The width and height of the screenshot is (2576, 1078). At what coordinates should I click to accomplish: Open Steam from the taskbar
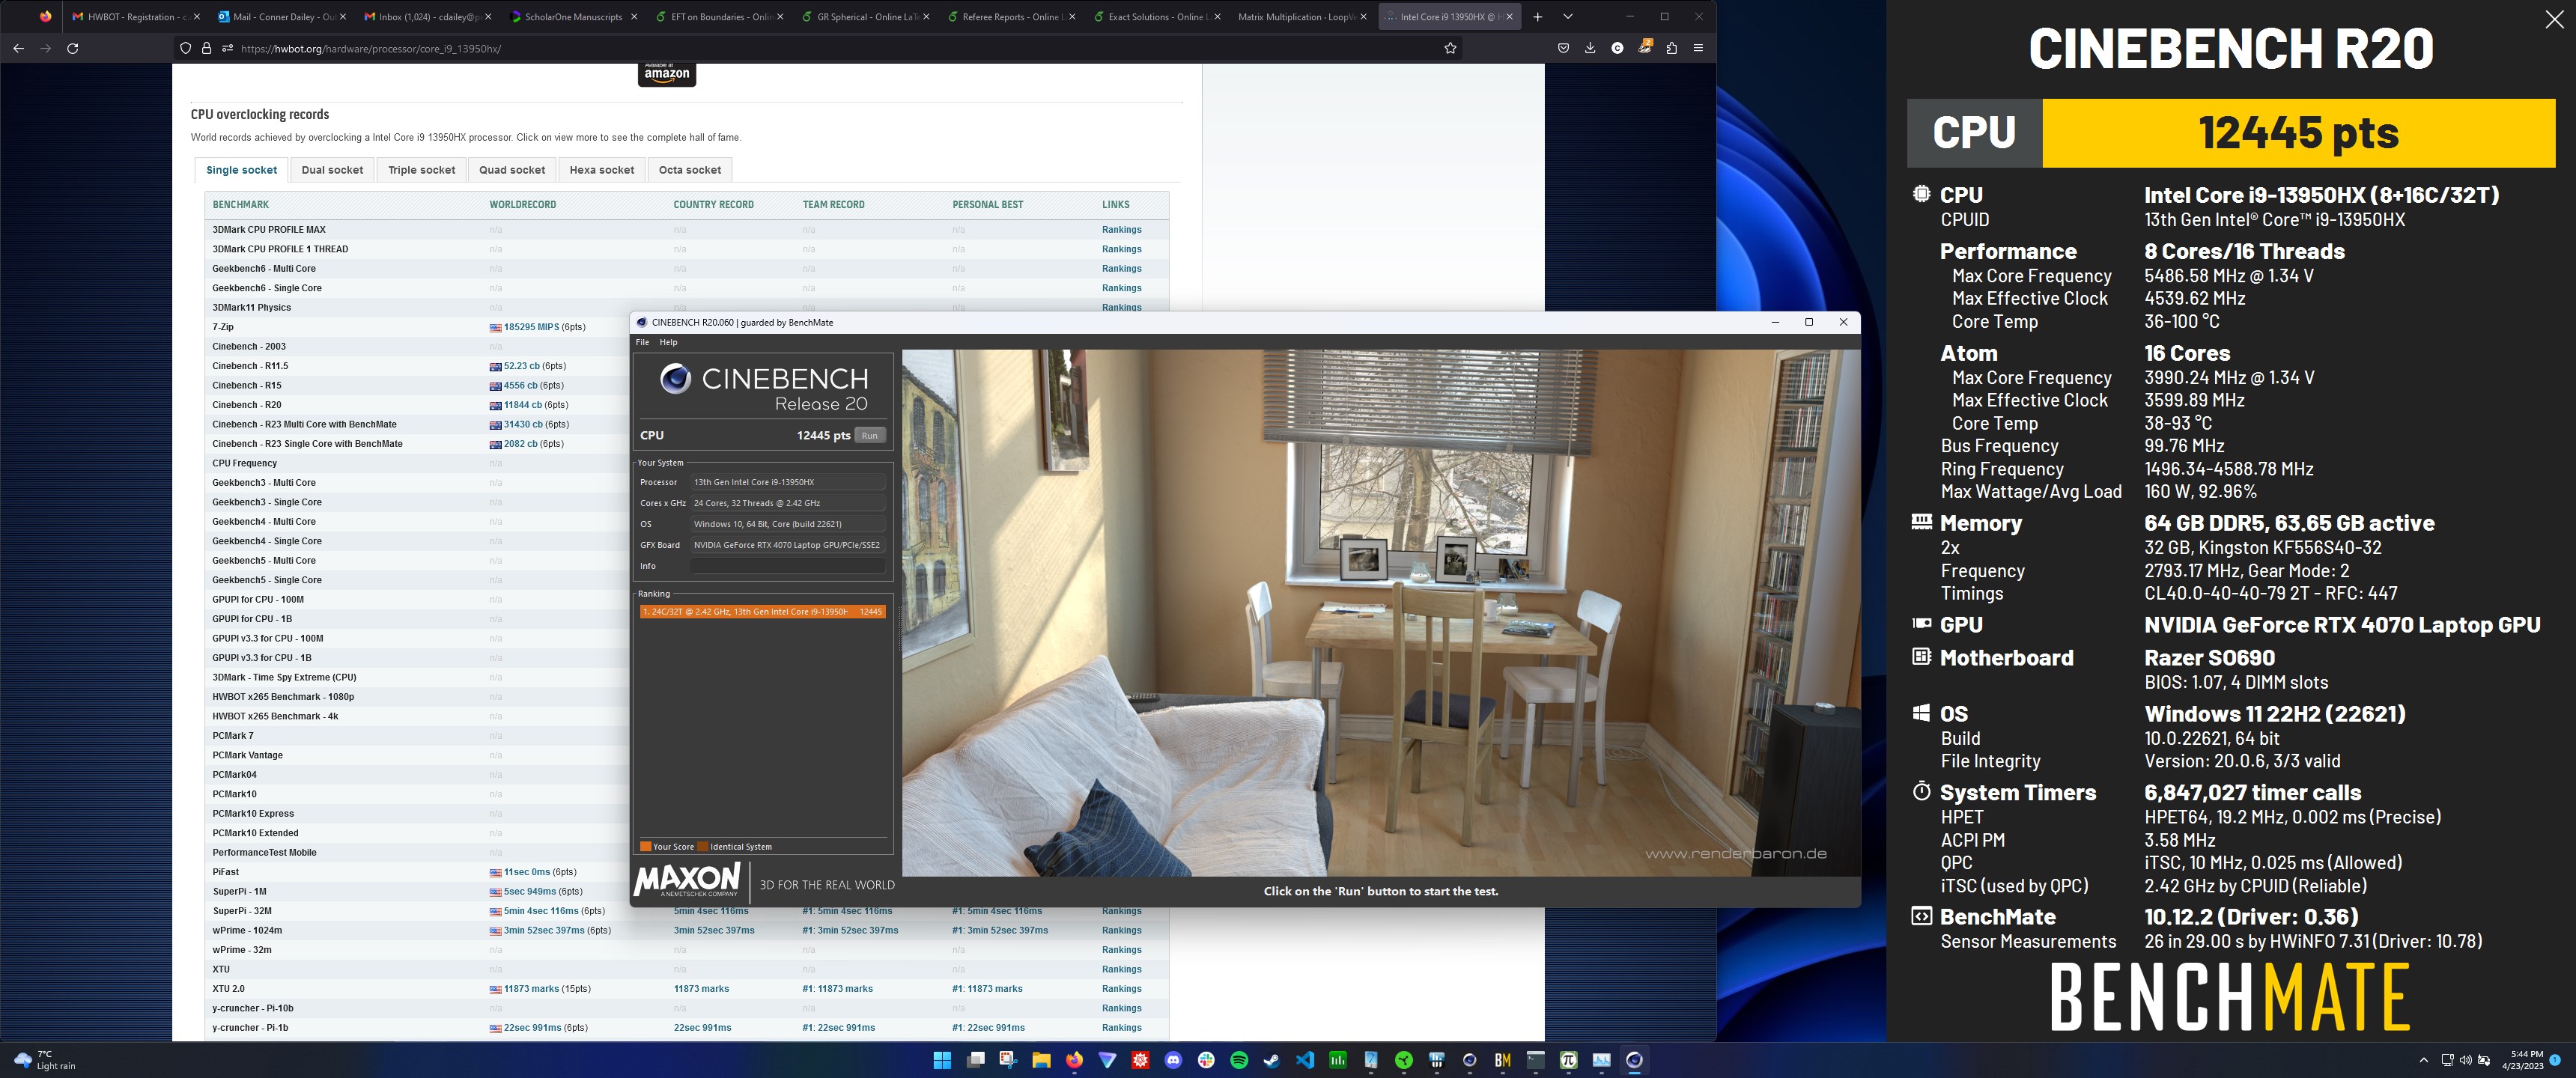tap(1272, 1060)
